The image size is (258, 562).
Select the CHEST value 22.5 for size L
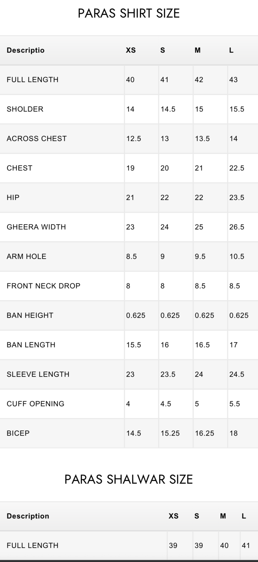(x=237, y=168)
